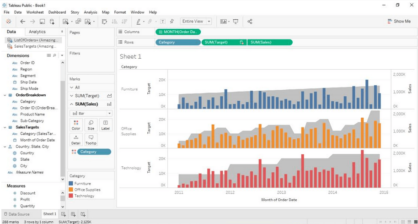Open the Color marks card
Image resolution: width=418 pixels, height=224 pixels.
click(x=76, y=125)
